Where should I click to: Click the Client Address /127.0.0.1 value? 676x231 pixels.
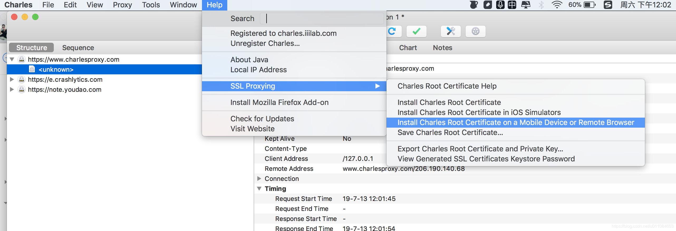tap(358, 158)
